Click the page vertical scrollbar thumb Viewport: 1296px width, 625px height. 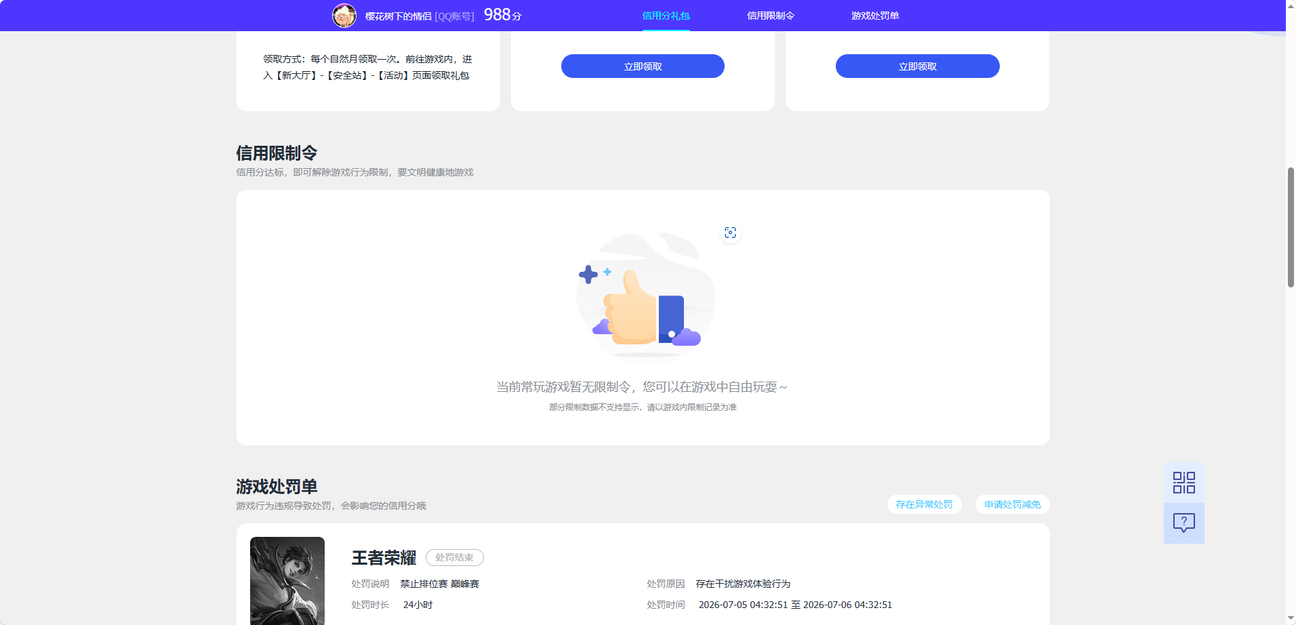pyautogui.click(x=1291, y=227)
